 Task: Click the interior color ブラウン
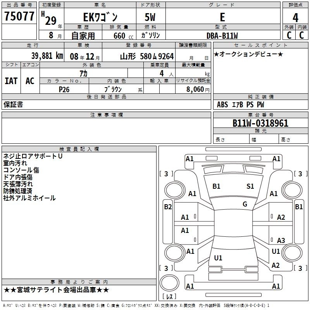[113, 90]
